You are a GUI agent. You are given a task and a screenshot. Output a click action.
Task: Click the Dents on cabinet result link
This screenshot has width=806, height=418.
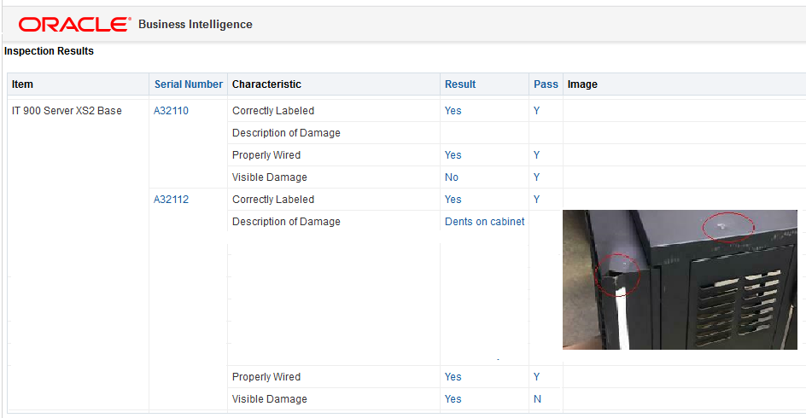pos(485,222)
